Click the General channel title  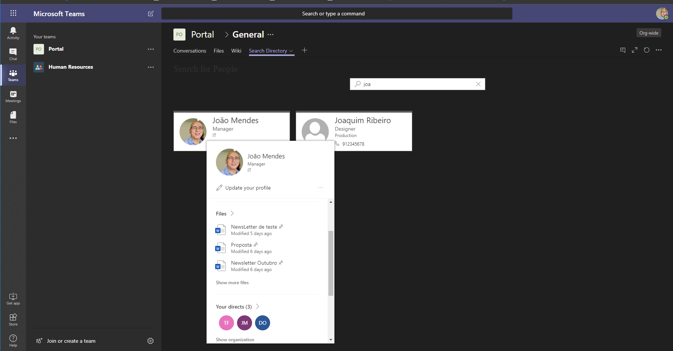click(248, 35)
